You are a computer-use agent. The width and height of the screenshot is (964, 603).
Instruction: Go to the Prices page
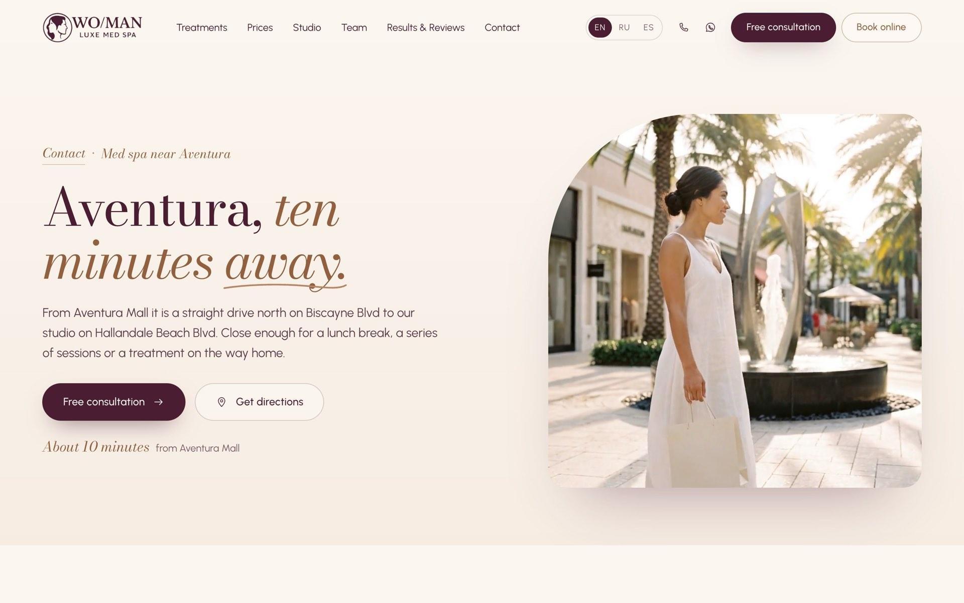click(260, 28)
